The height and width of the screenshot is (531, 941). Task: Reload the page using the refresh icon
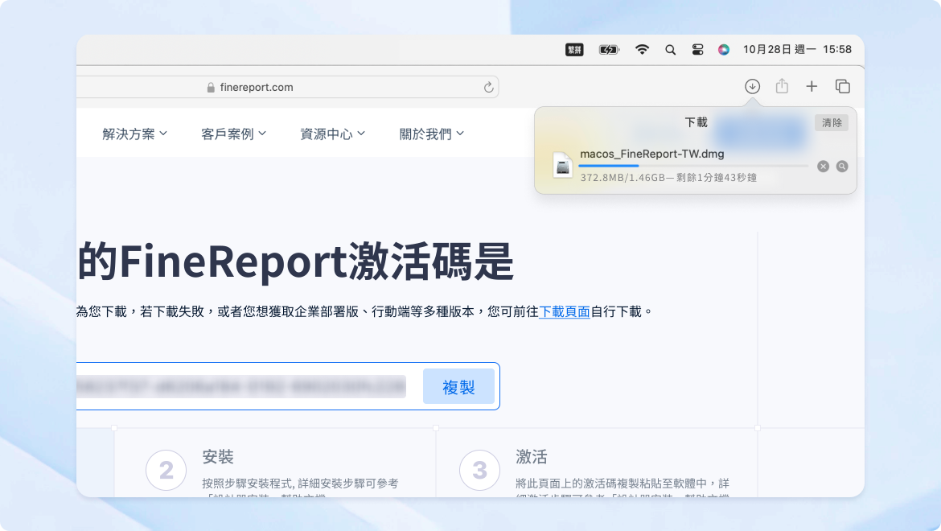coord(488,87)
